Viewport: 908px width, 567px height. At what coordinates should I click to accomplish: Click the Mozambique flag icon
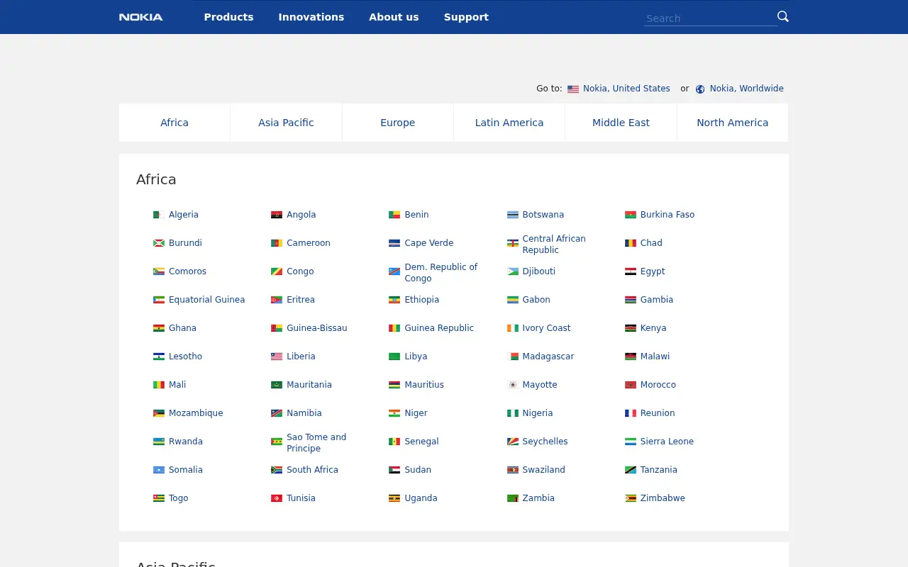(159, 413)
